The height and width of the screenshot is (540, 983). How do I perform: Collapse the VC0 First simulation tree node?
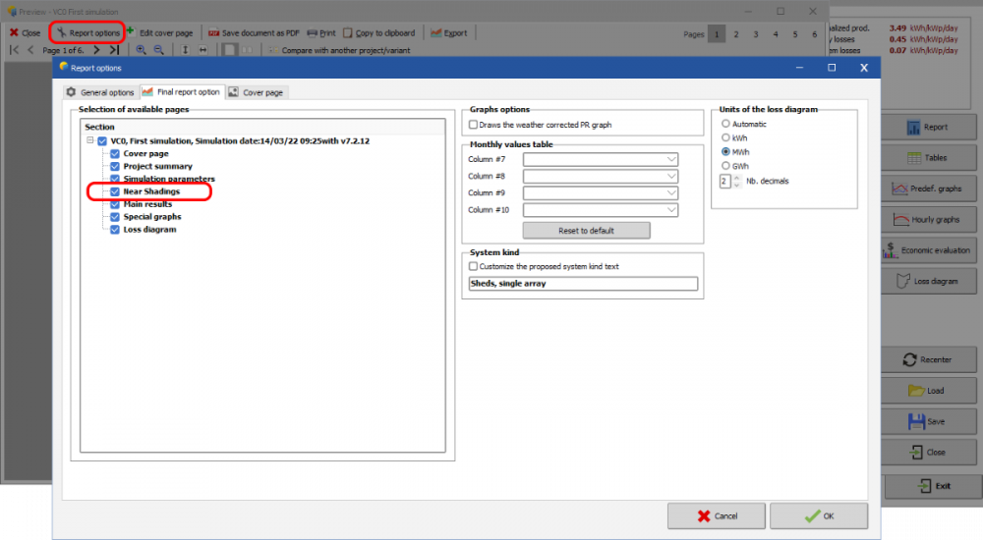89,140
